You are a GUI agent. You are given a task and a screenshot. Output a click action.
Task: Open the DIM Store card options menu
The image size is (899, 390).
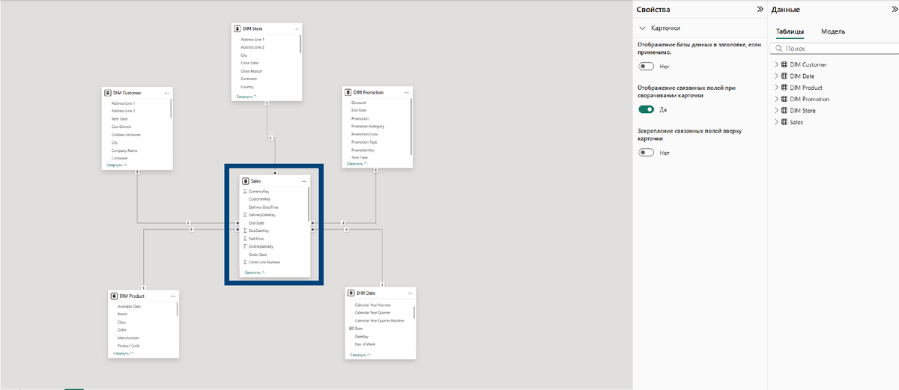[296, 28]
